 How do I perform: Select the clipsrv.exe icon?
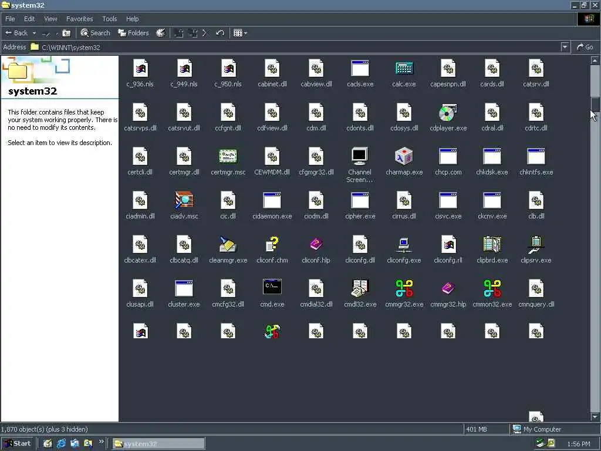point(536,244)
